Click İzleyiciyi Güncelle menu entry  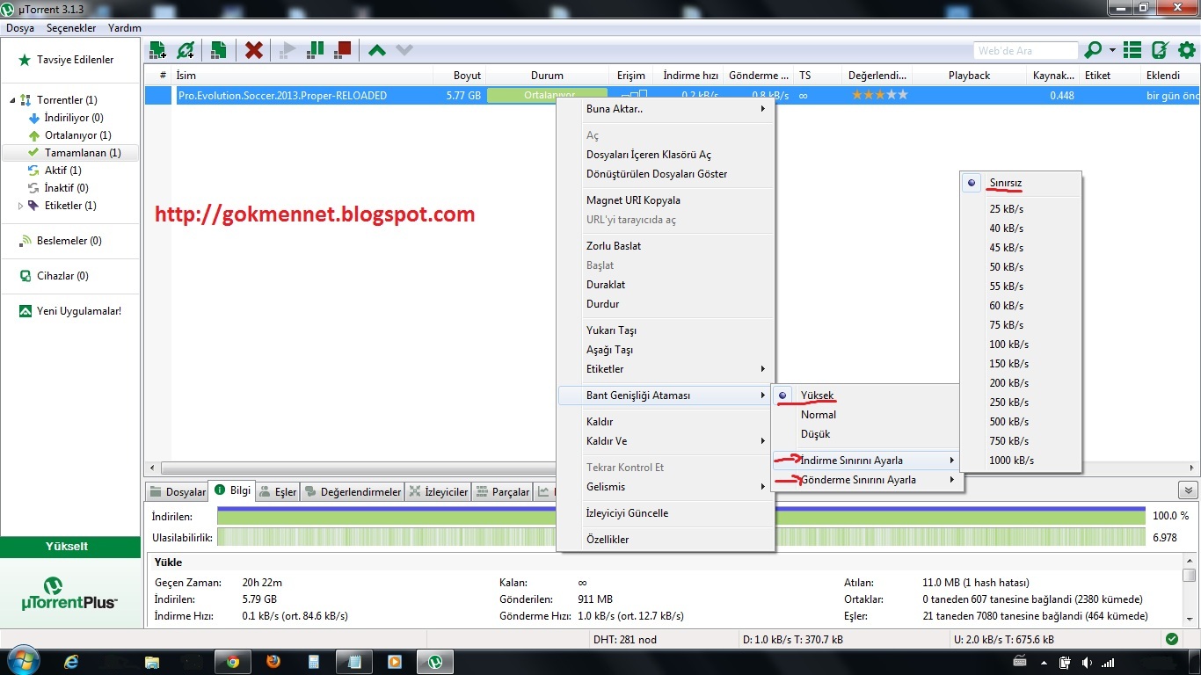point(666,513)
